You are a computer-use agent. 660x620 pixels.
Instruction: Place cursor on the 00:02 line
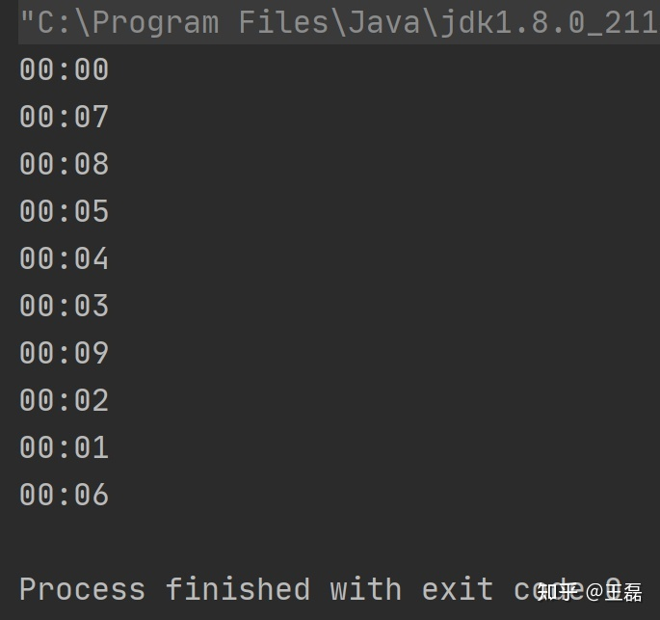(x=64, y=401)
